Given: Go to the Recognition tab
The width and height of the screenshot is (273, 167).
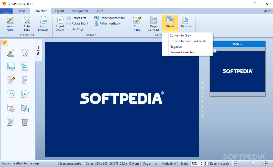Looking at the screenshot, I should (x=80, y=11).
